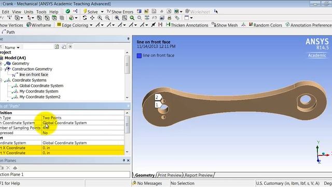This screenshot has height=187, width=332.
Task: Click the Path Type 'Two Points' value
Action: [83, 118]
